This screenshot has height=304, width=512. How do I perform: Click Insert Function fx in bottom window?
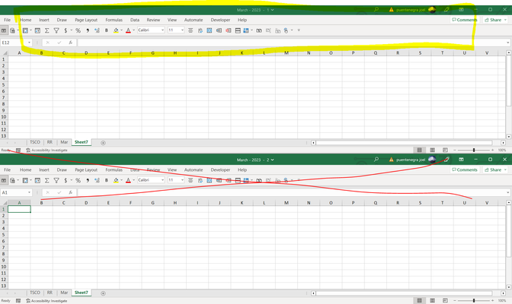(x=70, y=192)
